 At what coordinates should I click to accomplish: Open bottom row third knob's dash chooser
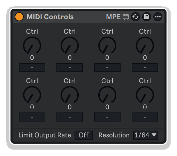point(107,117)
